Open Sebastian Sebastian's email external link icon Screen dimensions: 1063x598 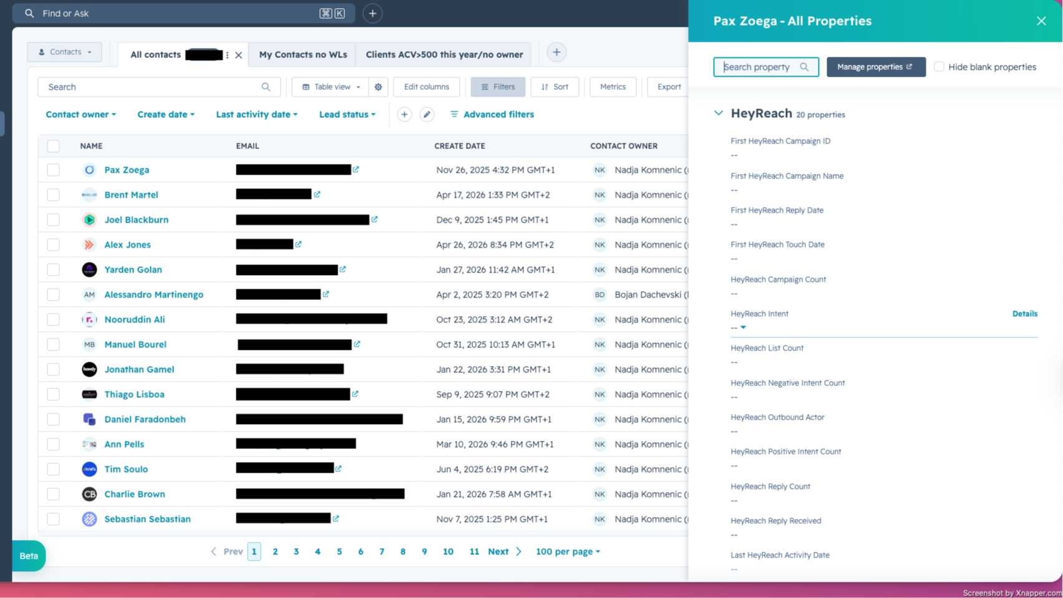[336, 518]
